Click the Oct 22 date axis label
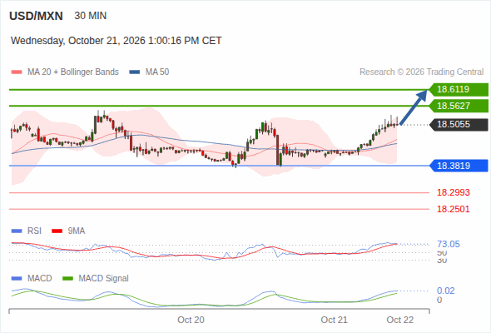Screen dimensions: 491x333 coord(400,321)
